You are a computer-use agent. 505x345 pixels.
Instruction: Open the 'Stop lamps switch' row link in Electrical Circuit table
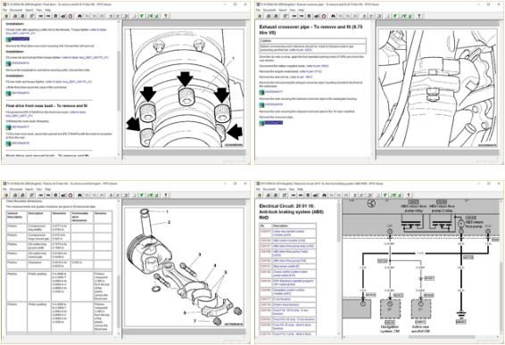(x=286, y=267)
